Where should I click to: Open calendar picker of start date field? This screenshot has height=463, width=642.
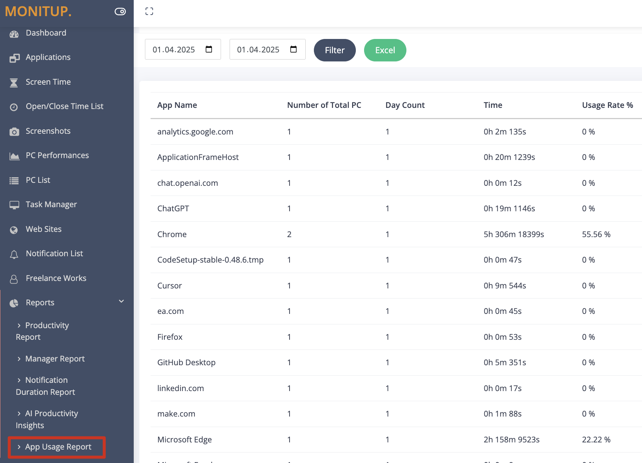coord(209,49)
